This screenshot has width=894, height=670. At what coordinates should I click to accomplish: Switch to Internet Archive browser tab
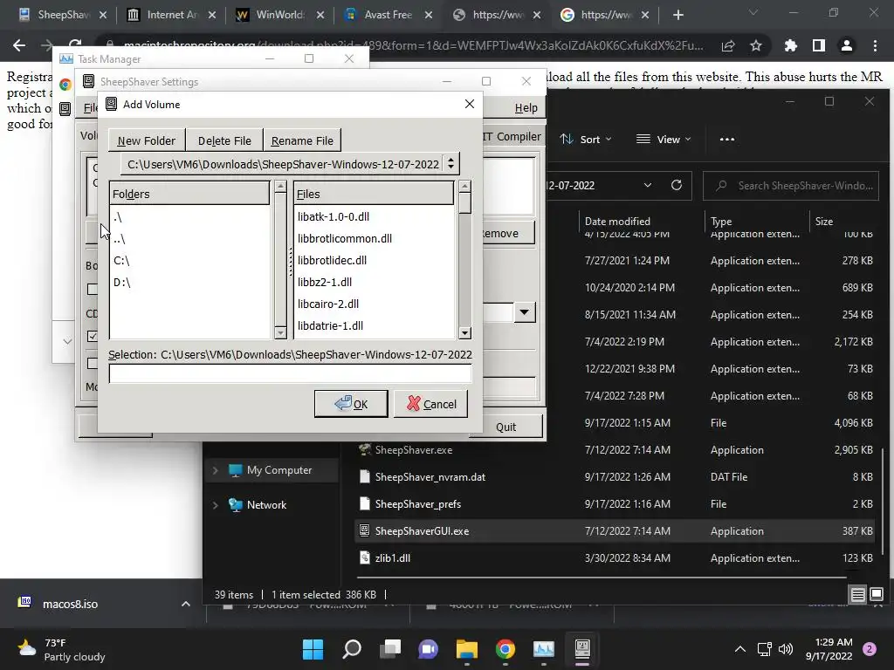[x=170, y=15]
